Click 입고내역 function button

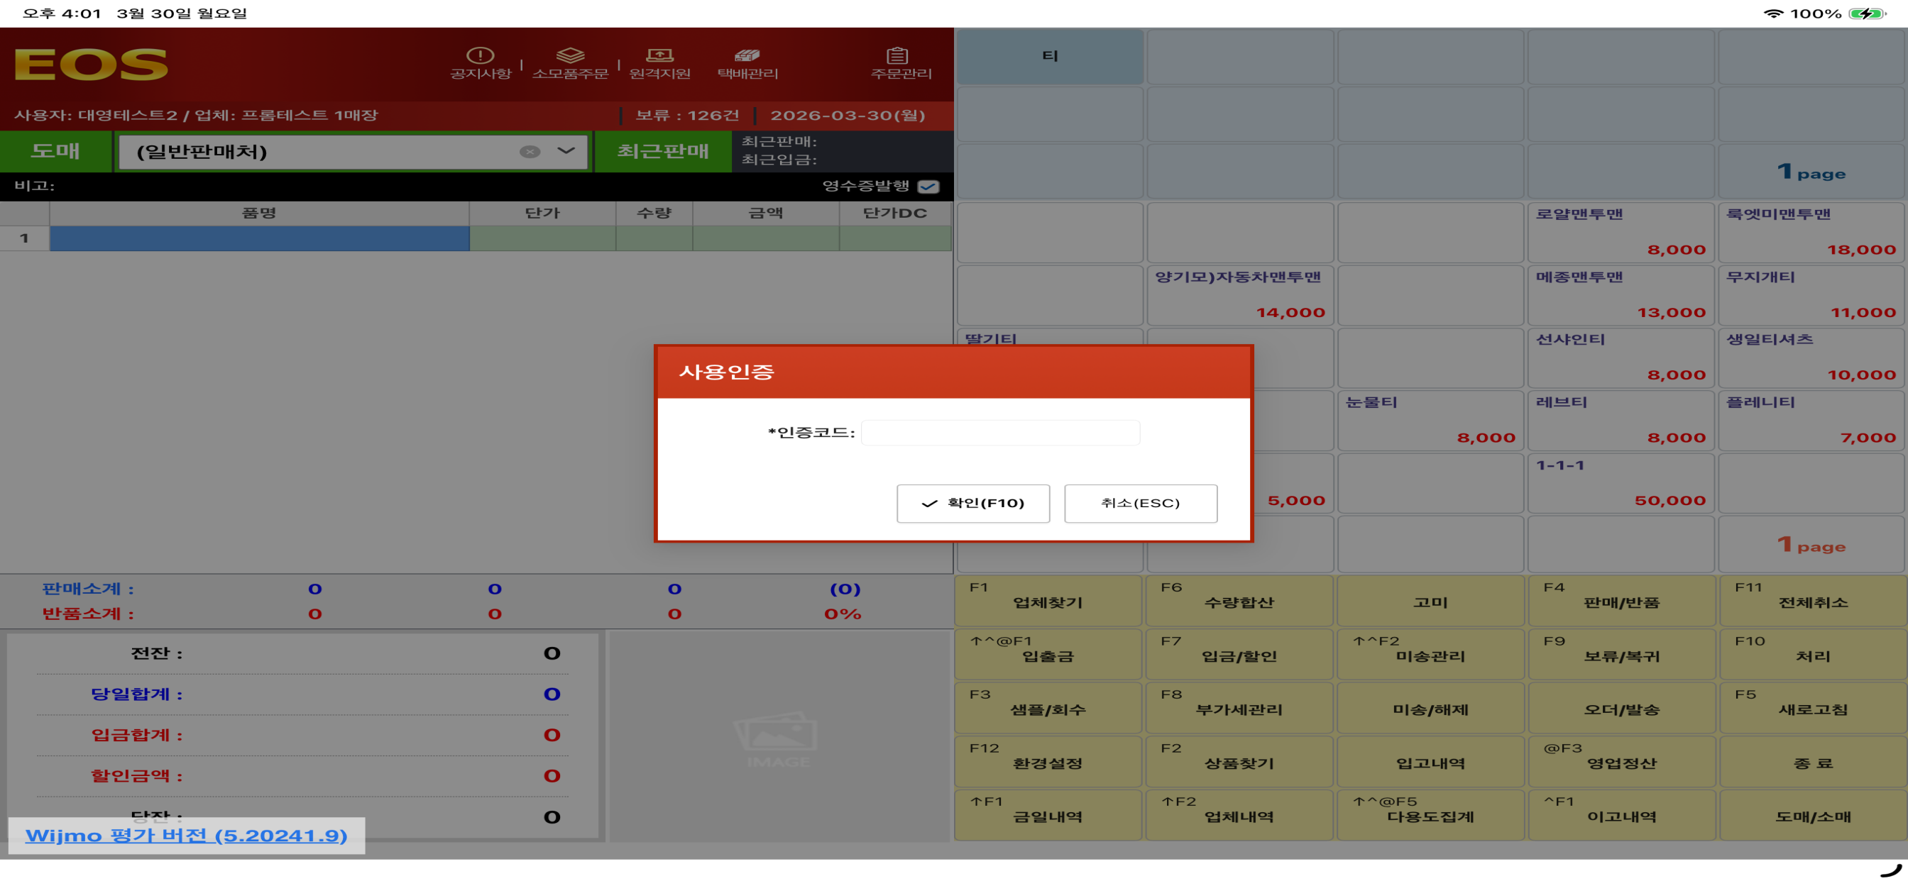click(x=1430, y=762)
